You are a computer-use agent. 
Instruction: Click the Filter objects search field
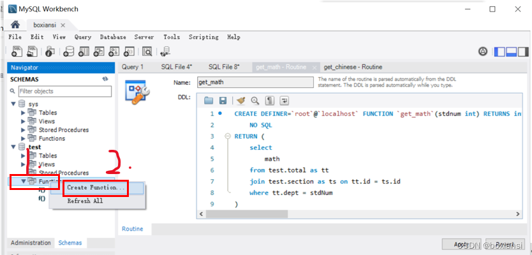(x=65, y=91)
